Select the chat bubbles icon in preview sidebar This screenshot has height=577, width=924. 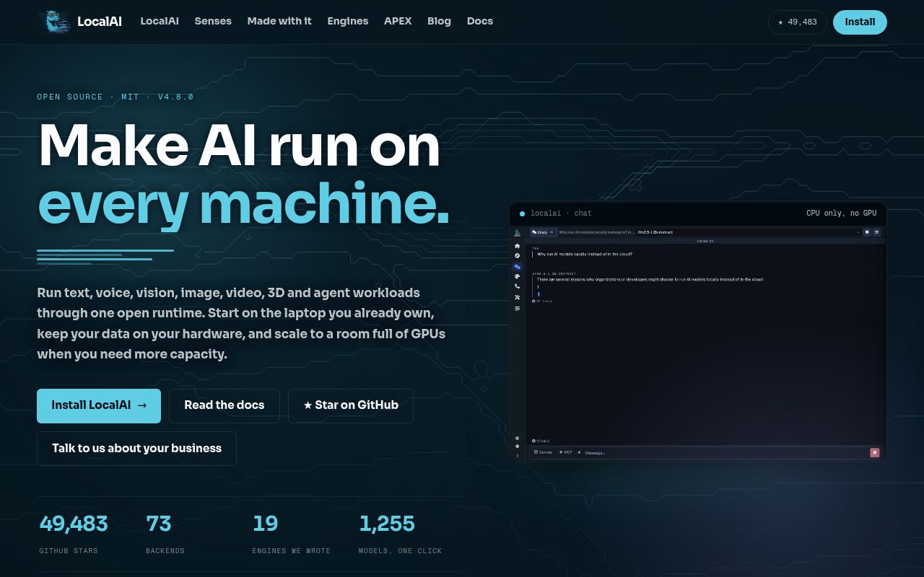tap(517, 267)
